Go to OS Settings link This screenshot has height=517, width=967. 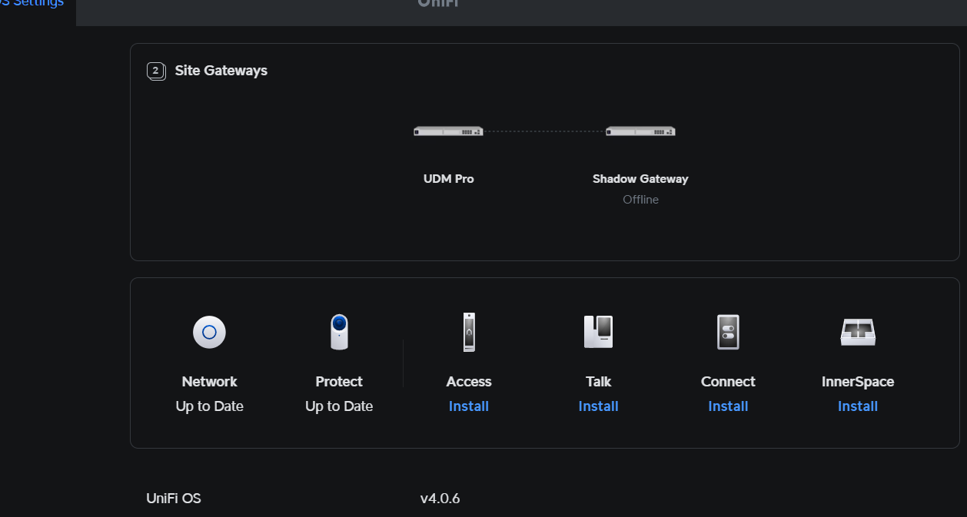click(32, 4)
